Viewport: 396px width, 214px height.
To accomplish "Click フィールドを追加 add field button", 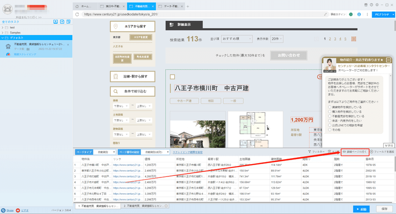I will point(382,152).
